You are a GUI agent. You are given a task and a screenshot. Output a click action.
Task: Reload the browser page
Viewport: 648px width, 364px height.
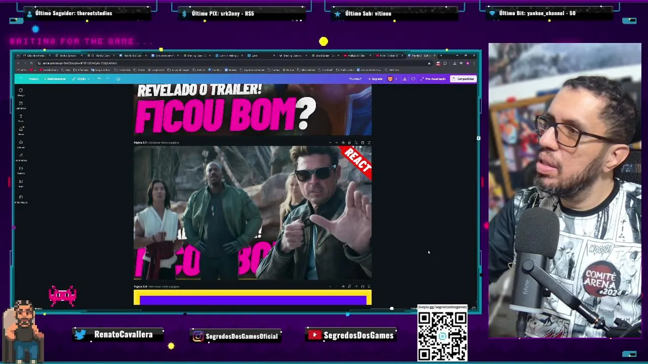(31, 63)
